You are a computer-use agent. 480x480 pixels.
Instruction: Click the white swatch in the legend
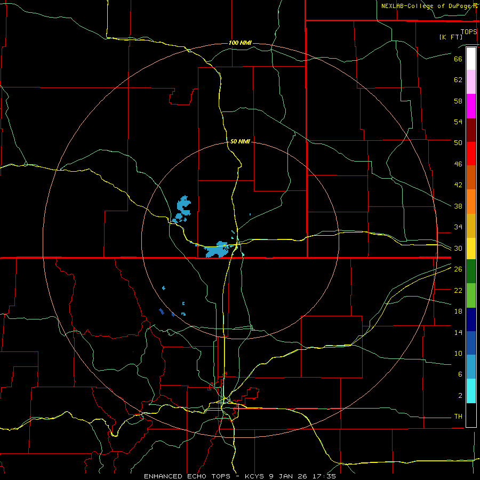point(471,59)
